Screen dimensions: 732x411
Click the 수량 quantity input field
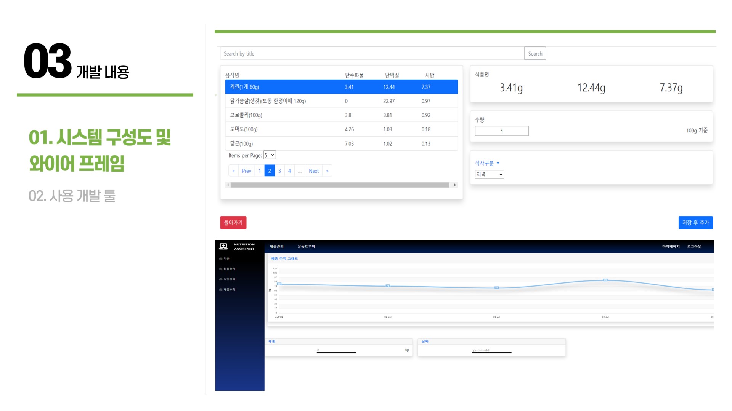502,131
